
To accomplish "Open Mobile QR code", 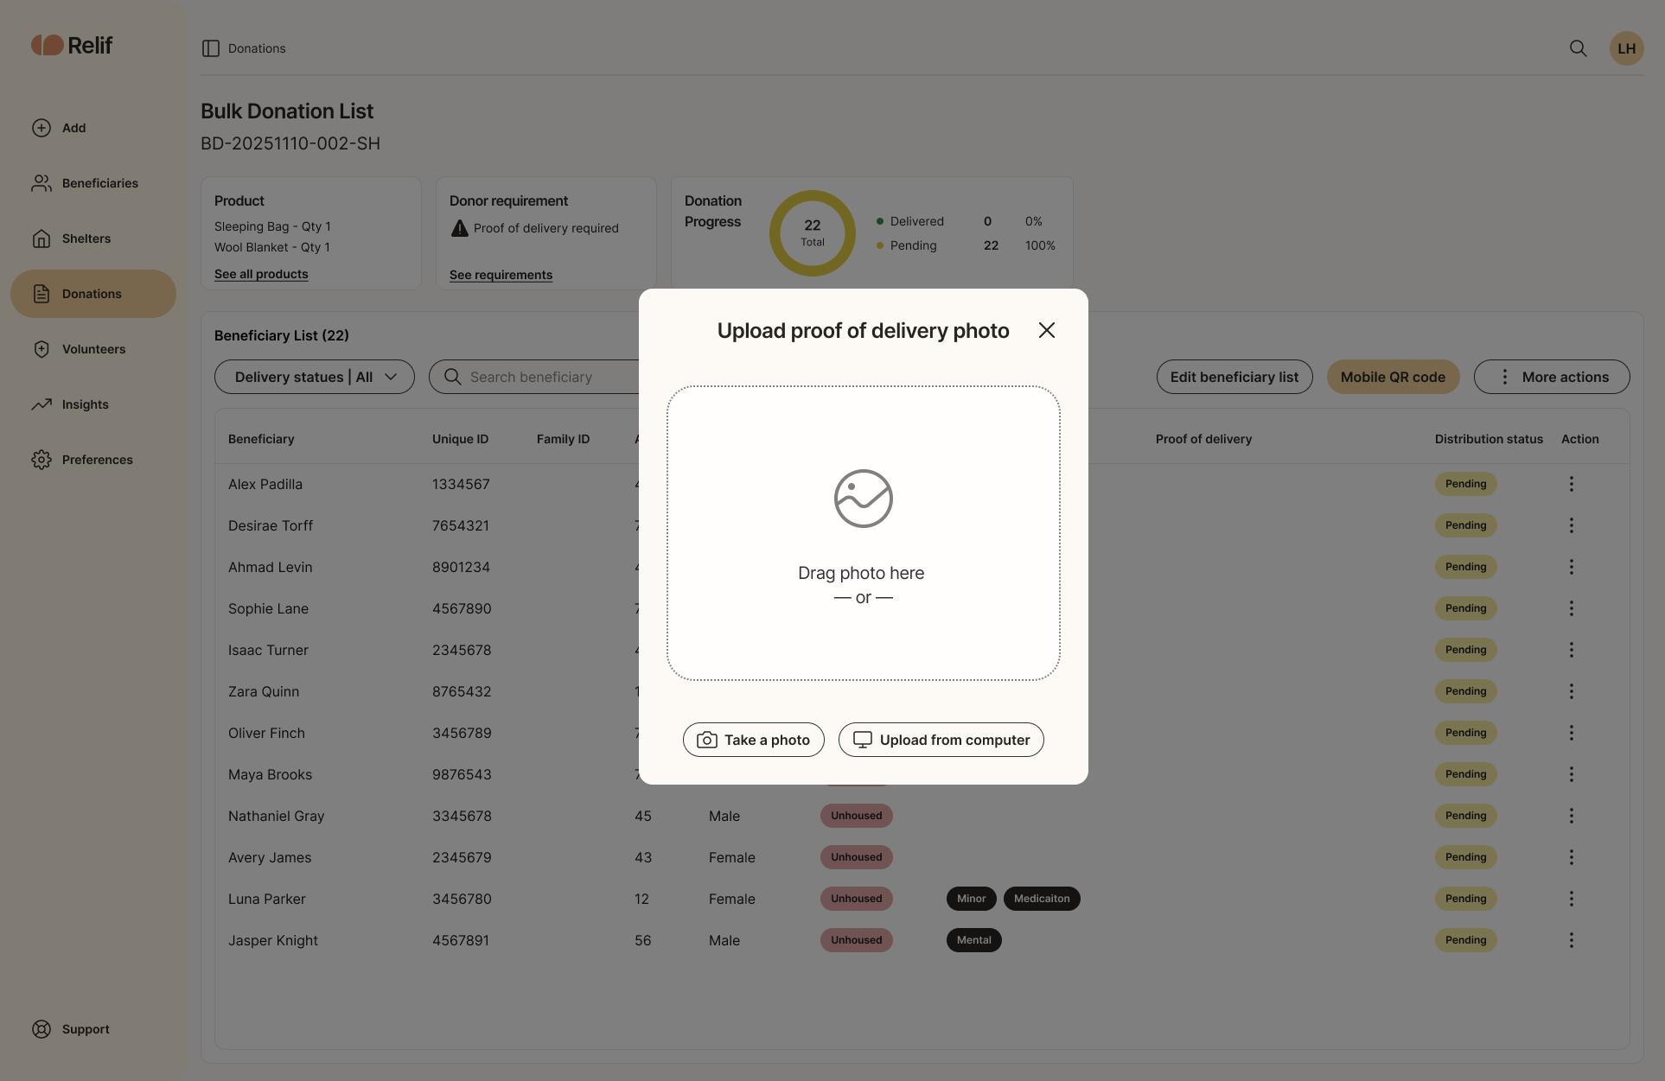I will 1393,377.
